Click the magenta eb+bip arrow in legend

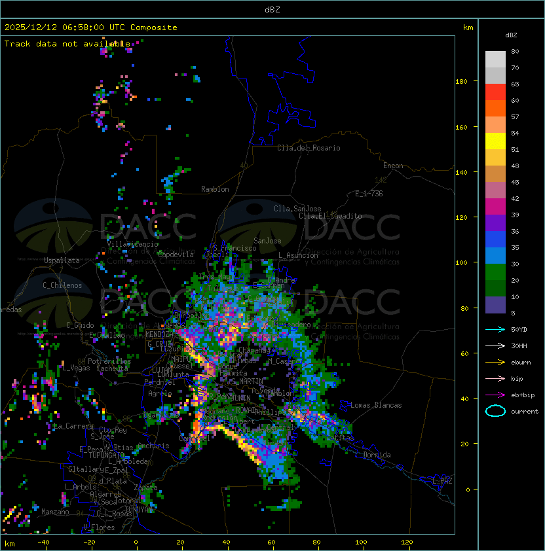[495, 395]
